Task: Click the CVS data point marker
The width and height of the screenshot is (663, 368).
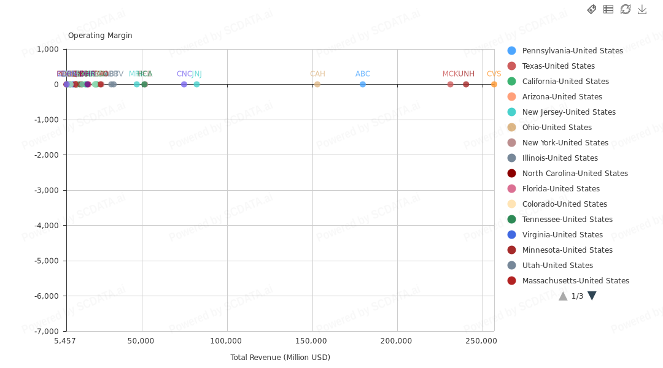Action: [494, 85]
